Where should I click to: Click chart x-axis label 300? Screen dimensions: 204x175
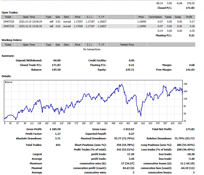[x=84, y=123]
